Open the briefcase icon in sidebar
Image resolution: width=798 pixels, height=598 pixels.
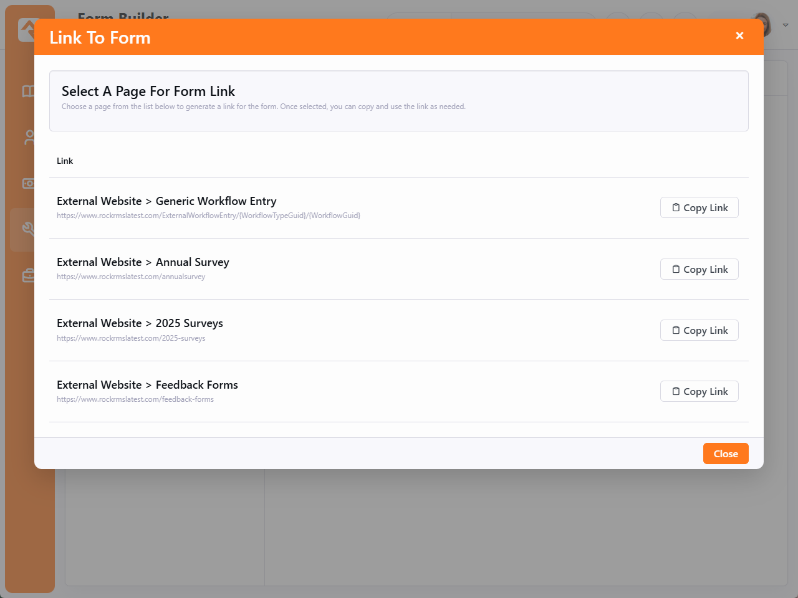28,275
